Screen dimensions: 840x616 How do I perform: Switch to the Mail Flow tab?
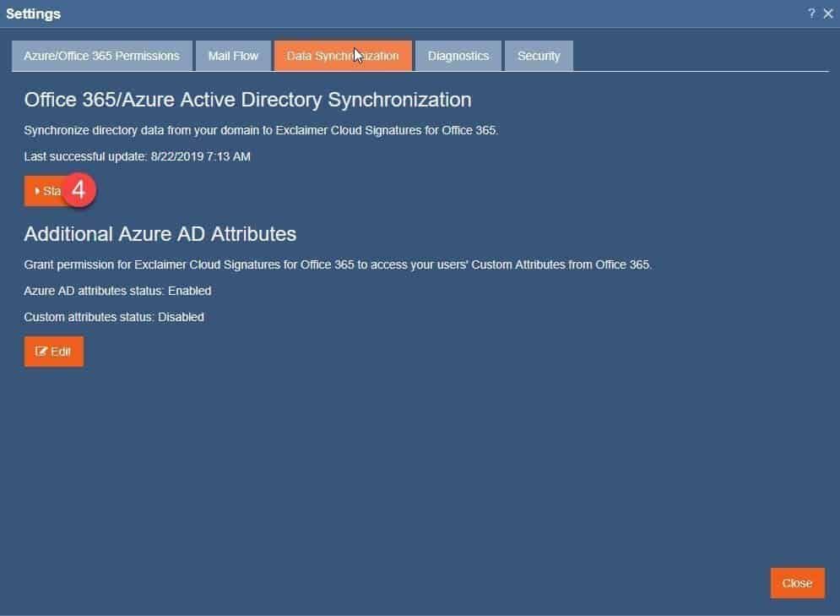coord(233,56)
